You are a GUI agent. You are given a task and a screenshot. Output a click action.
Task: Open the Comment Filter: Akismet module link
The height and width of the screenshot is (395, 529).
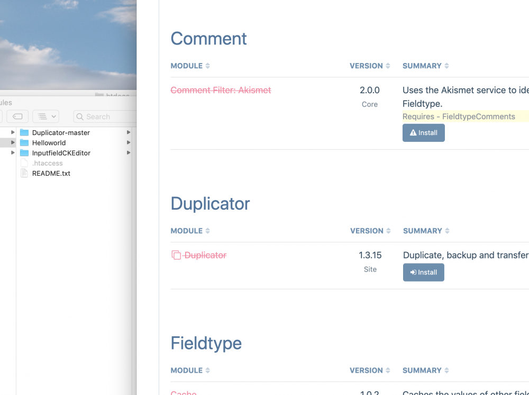[x=221, y=91]
